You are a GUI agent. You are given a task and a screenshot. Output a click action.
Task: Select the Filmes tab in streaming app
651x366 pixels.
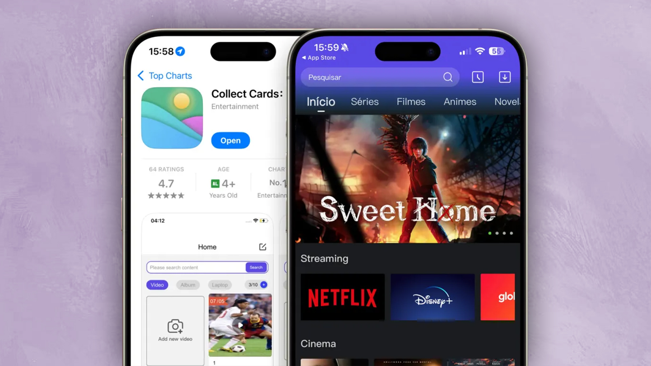pyautogui.click(x=411, y=101)
